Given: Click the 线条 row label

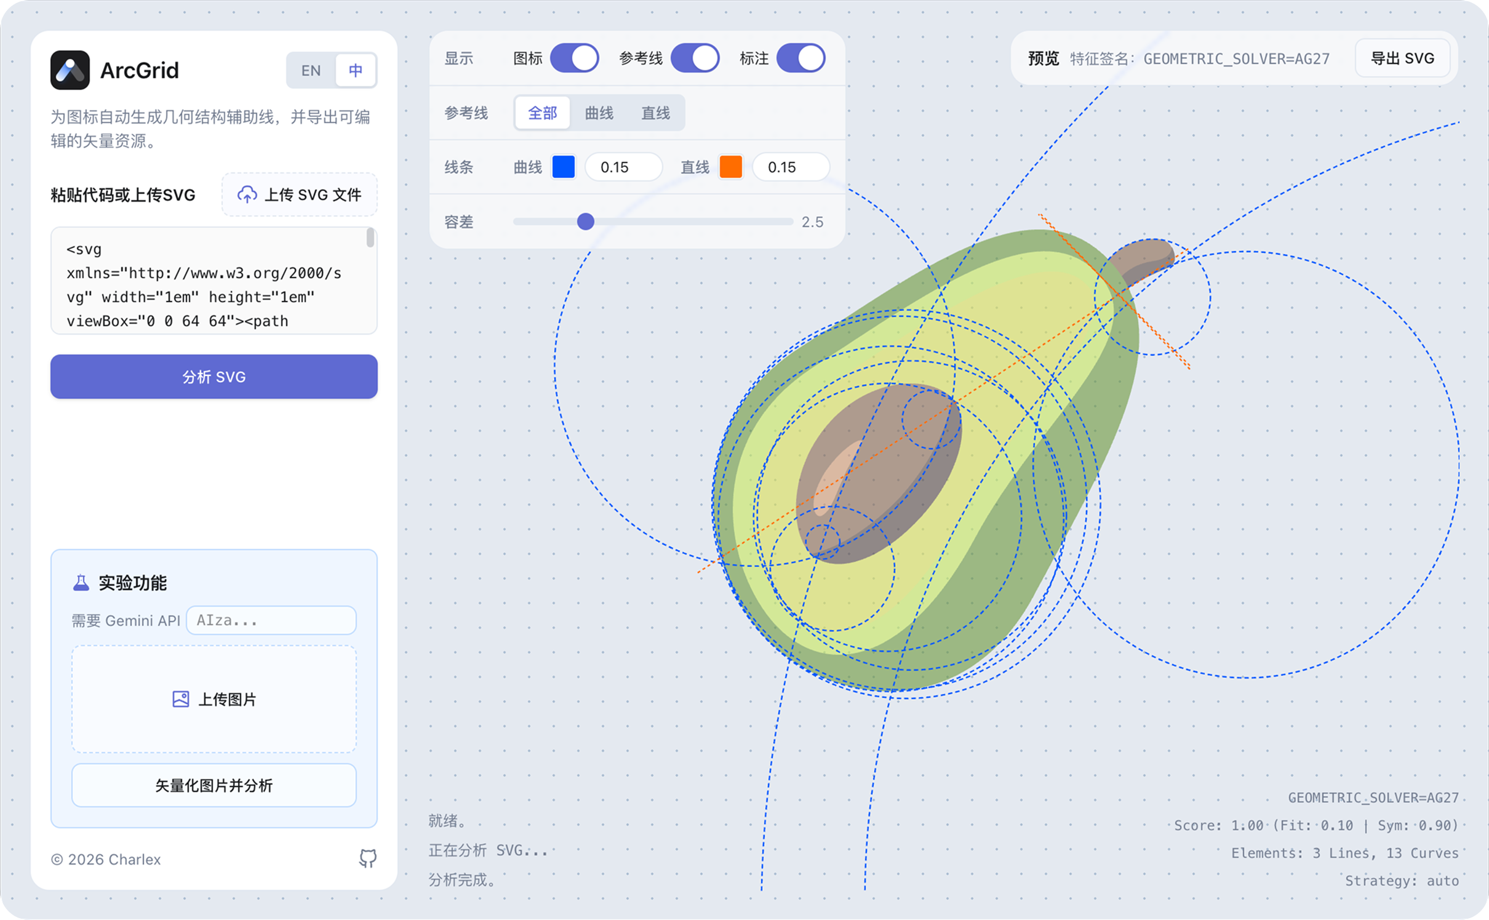Looking at the screenshot, I should [459, 167].
